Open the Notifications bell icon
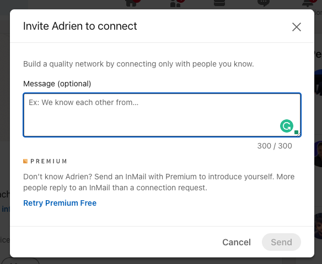The height and width of the screenshot is (264, 322). [308, 3]
